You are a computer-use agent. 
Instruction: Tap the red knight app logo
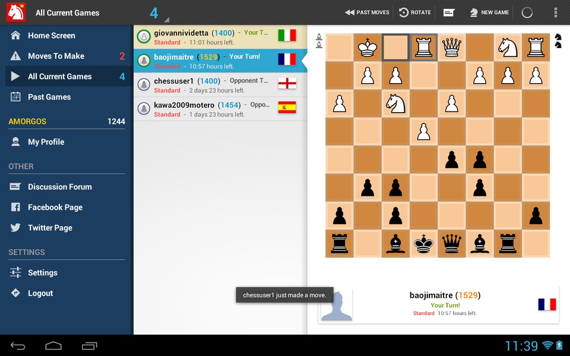coord(15,12)
